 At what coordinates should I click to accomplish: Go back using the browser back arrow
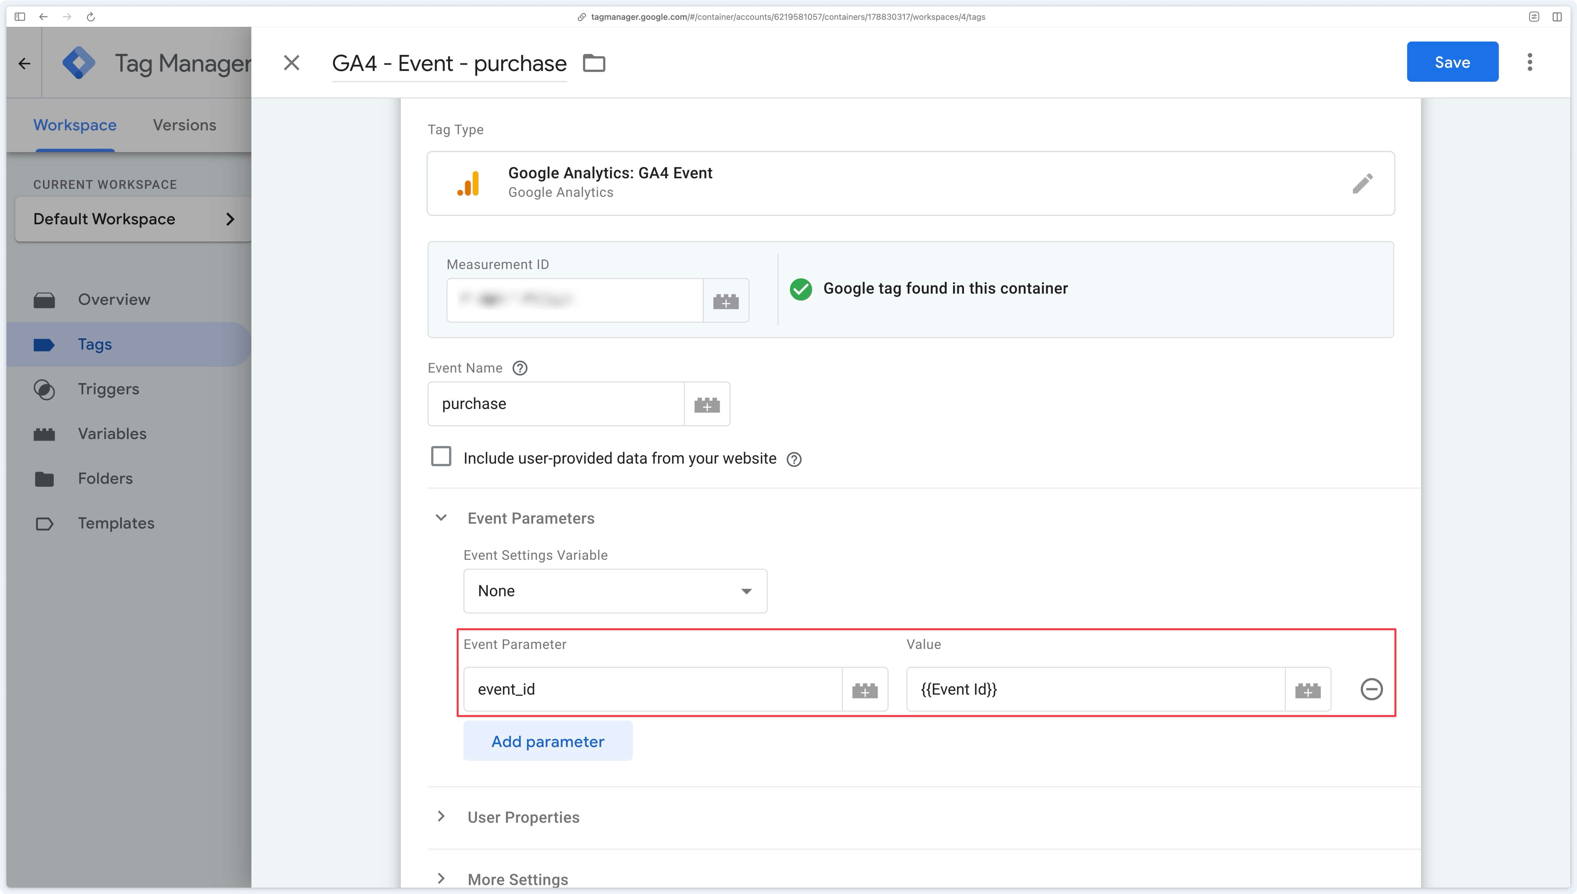tap(43, 17)
